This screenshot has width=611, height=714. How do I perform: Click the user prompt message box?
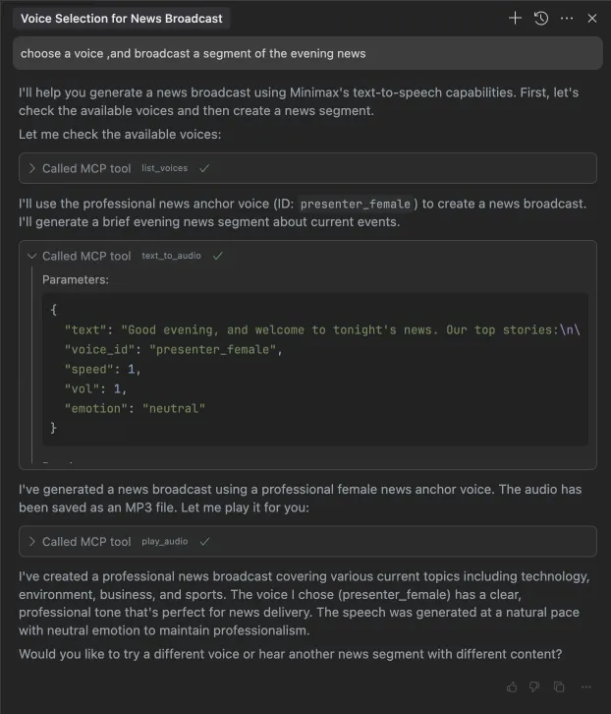click(307, 53)
